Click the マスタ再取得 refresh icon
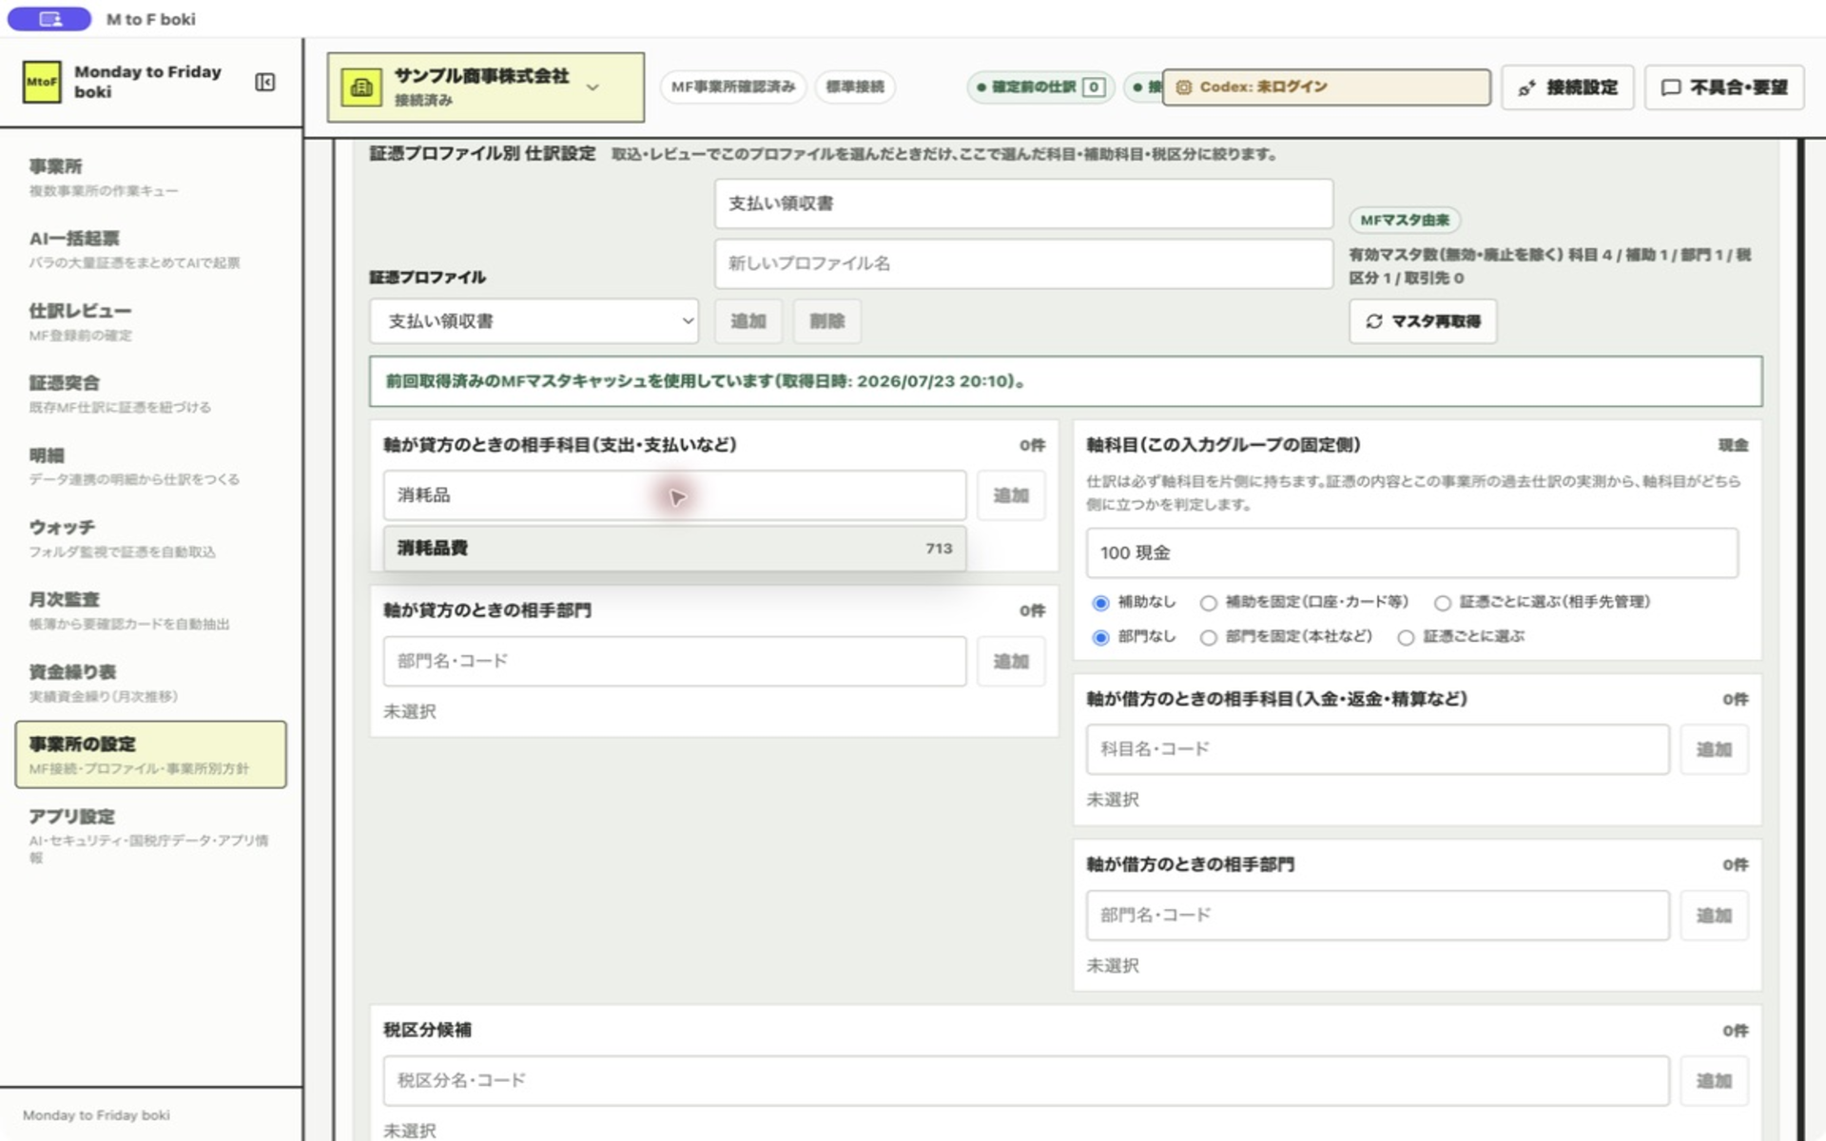 [x=1374, y=321]
